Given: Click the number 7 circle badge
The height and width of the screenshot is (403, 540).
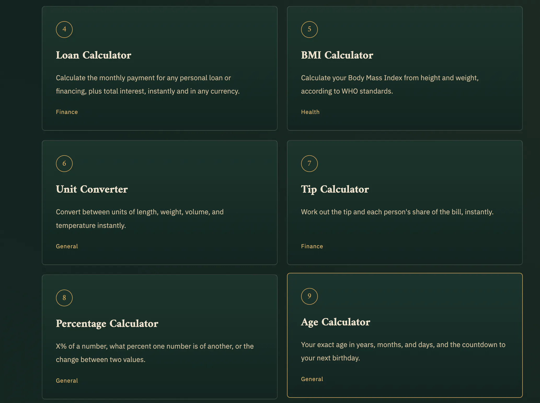Looking at the screenshot, I should pos(309,164).
